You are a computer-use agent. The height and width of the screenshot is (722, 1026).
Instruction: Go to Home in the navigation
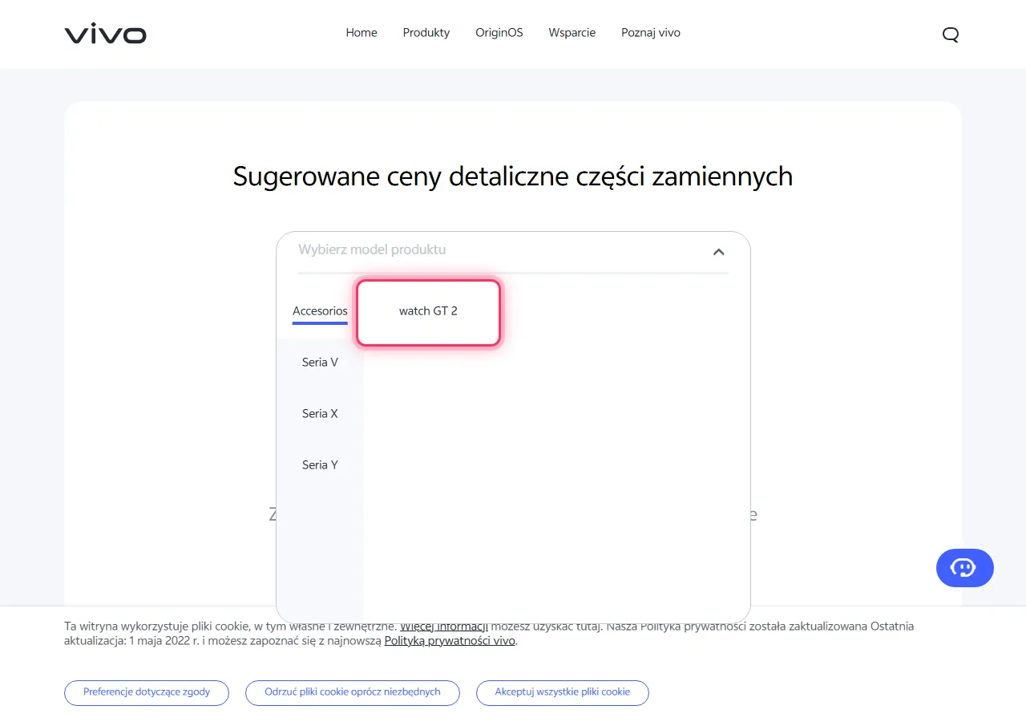click(362, 33)
